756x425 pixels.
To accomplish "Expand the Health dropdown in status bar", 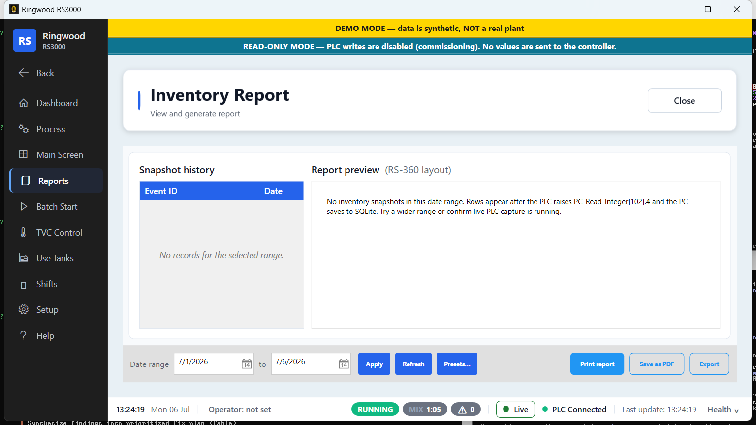I will pyautogui.click(x=723, y=409).
